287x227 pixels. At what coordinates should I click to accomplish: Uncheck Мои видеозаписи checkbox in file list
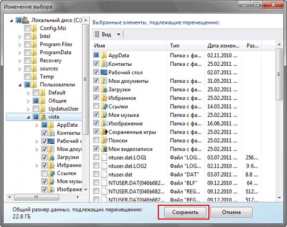coord(96,149)
